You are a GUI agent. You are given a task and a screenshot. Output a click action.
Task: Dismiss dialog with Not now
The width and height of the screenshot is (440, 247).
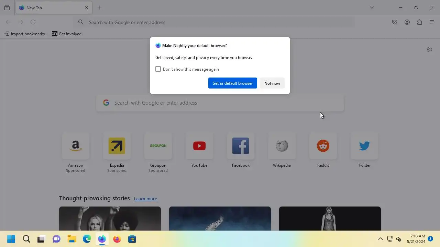[x=272, y=83]
